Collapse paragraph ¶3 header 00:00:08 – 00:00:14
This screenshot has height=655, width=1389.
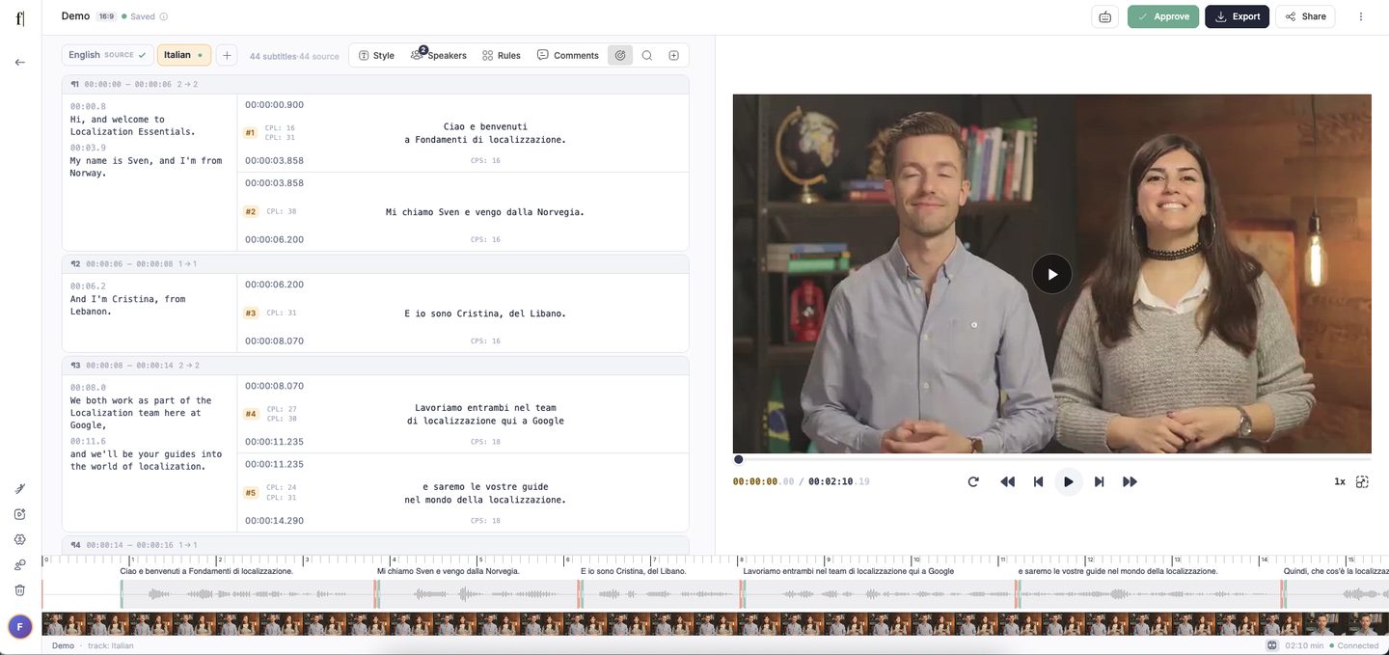pos(375,366)
